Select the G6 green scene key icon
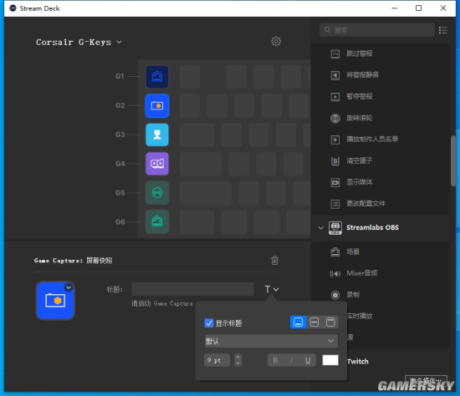The image size is (460, 396). pyautogui.click(x=157, y=221)
